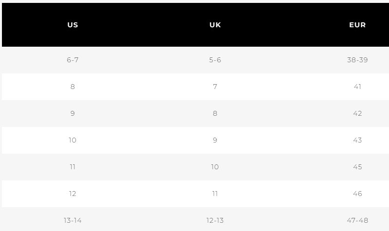This screenshot has height=231, width=389.
Task: Click the US column header
Action: coord(73,25)
